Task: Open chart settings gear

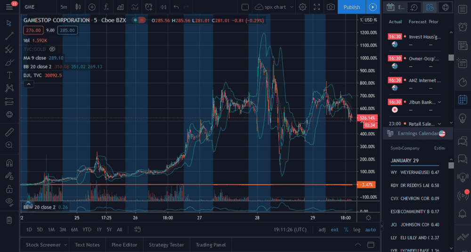Action: point(302,7)
